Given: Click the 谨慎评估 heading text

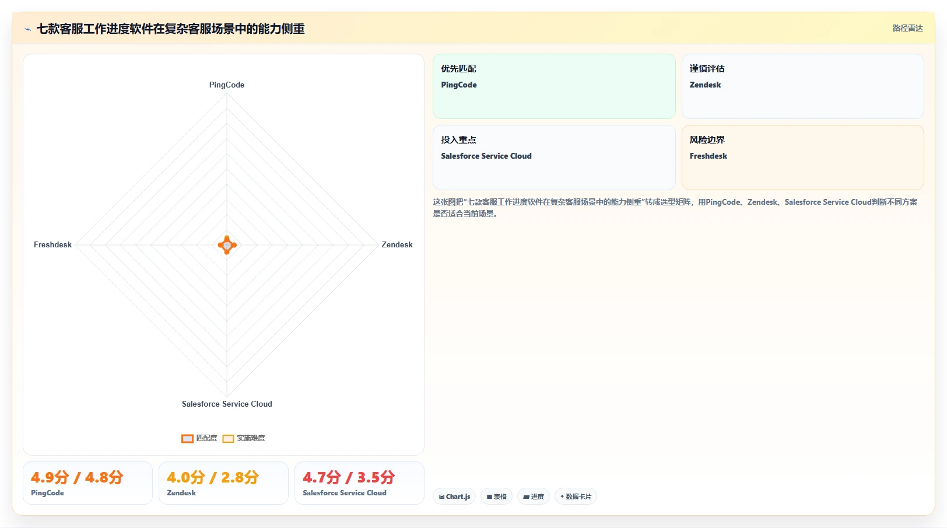Looking at the screenshot, I should [x=707, y=69].
